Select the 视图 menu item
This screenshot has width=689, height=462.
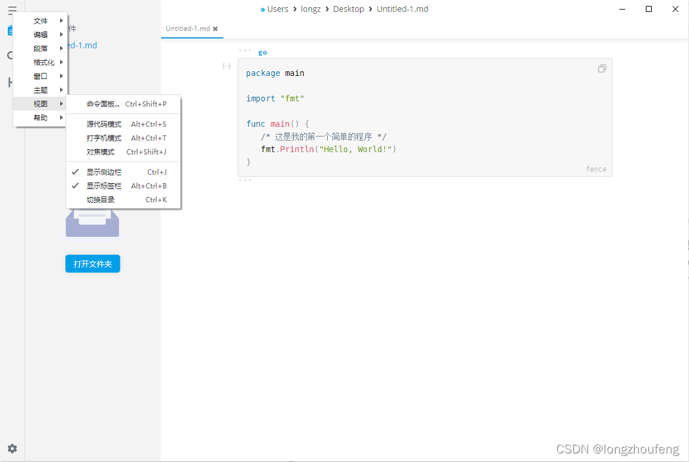40,104
